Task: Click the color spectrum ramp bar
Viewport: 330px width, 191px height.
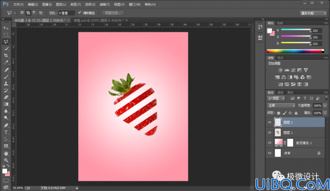Action: (295, 51)
